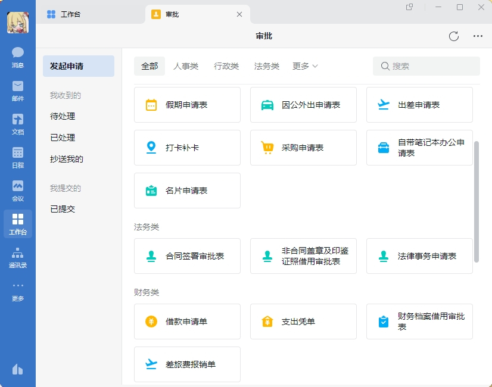The image size is (492, 387).
Task: Open the 通讯录 contacts sidebar icon
Action: 17,255
